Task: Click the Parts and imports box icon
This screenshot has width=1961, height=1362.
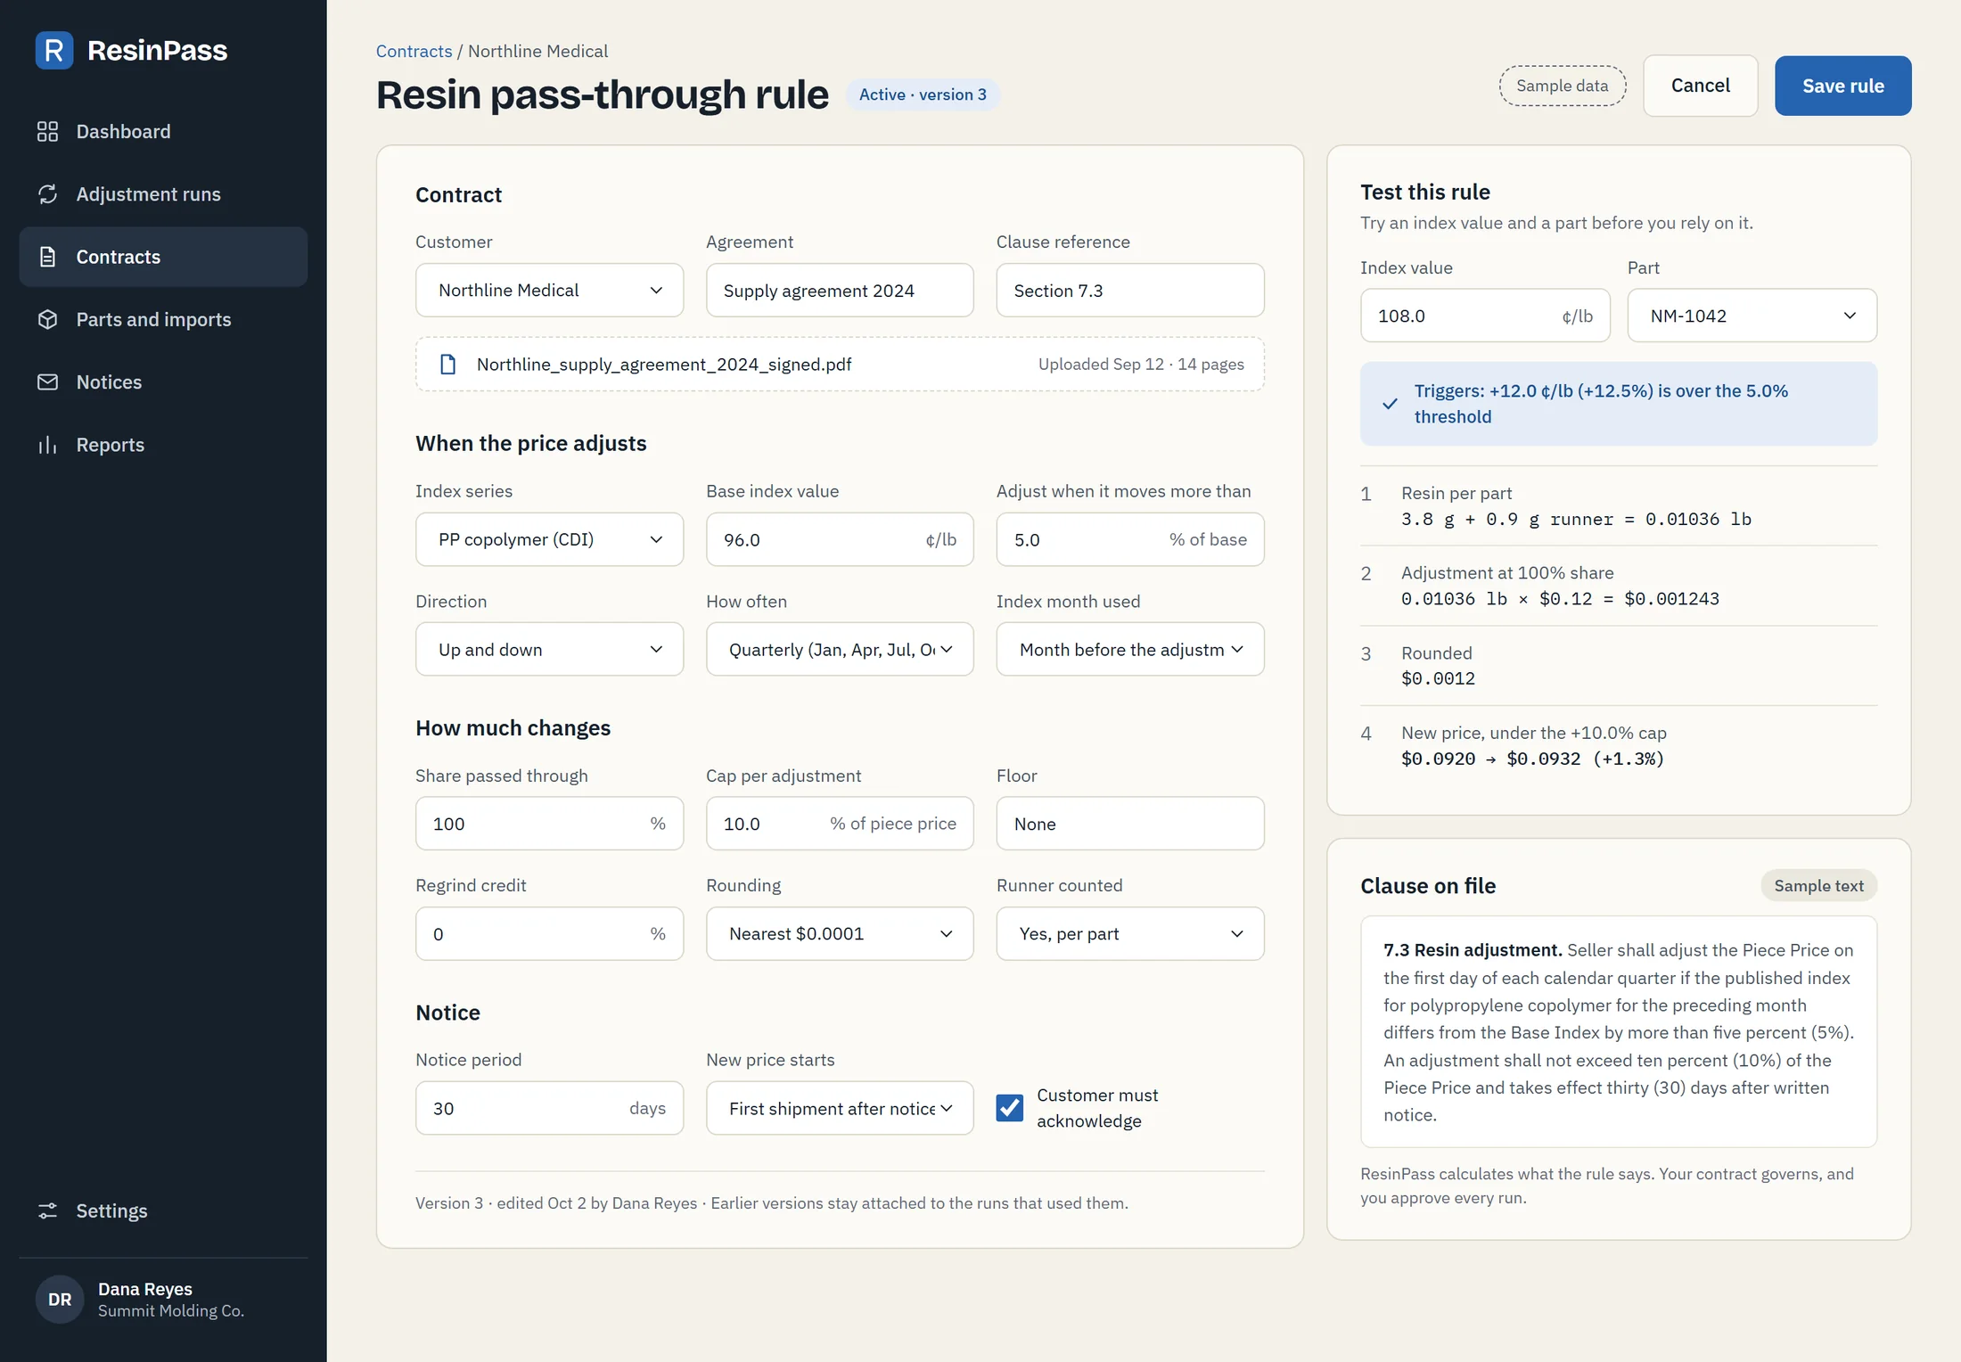Action: coord(47,319)
